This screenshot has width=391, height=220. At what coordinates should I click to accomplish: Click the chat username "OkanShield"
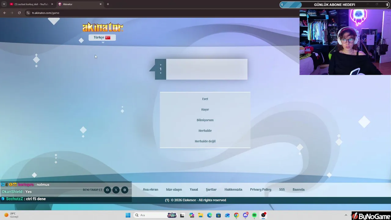pyautogui.click(x=12, y=192)
